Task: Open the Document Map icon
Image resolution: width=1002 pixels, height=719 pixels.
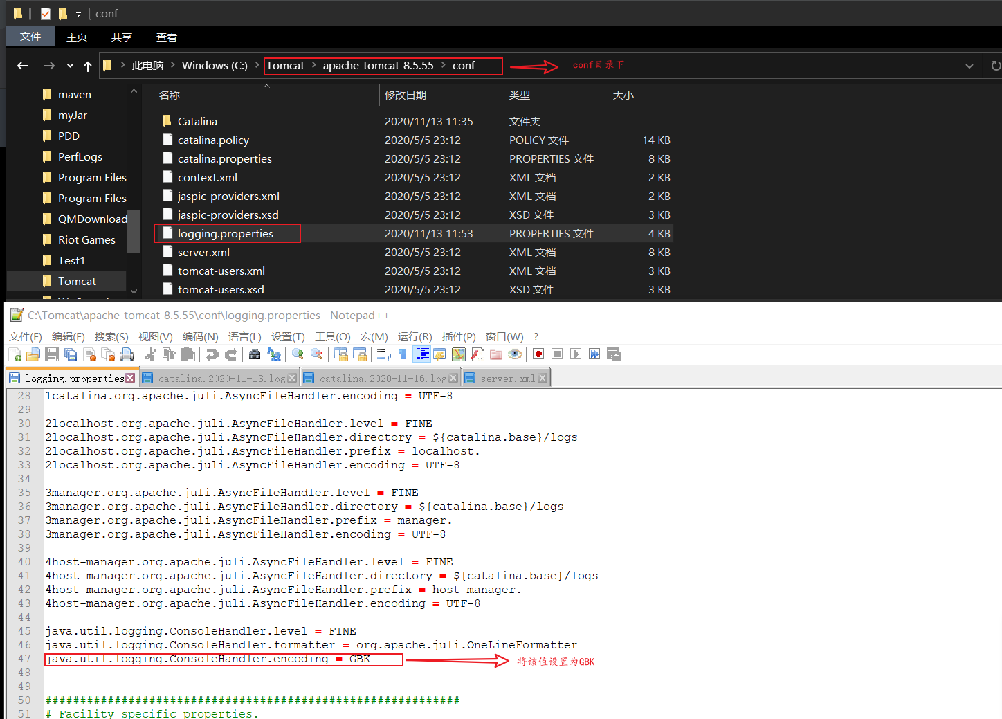Action: pos(458,354)
